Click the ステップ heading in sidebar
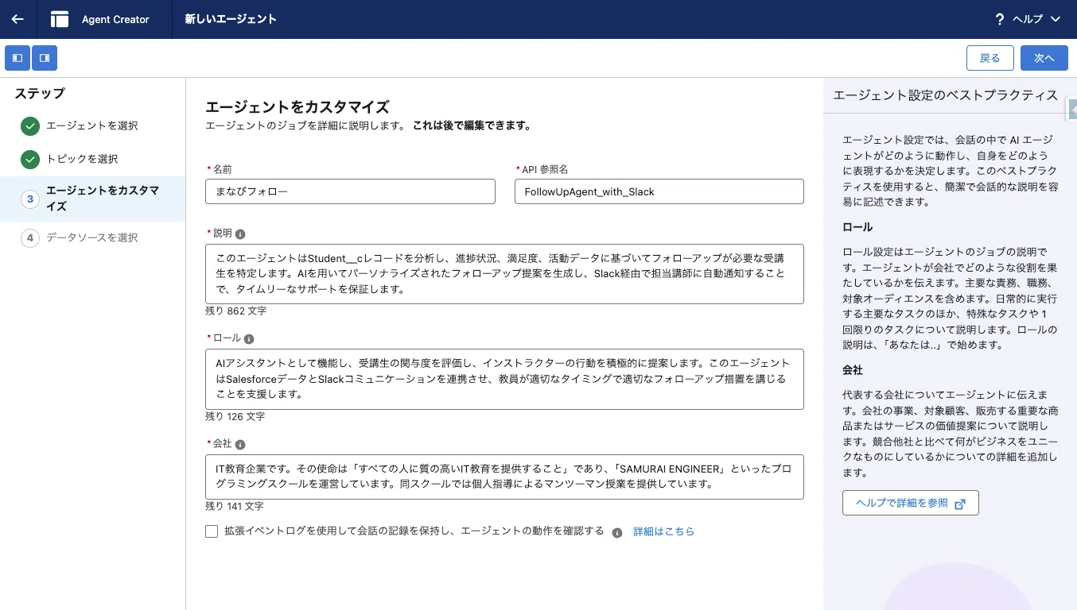 [40, 94]
